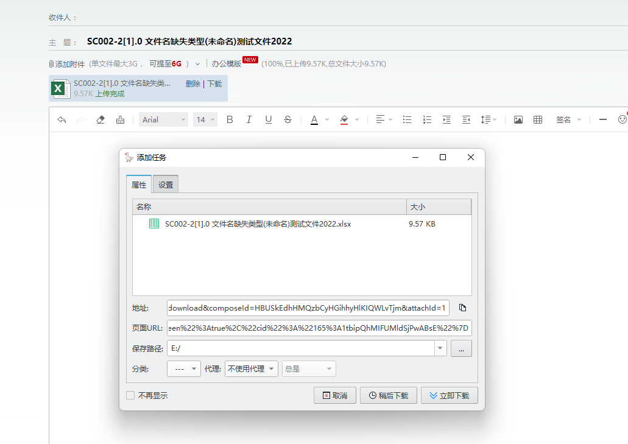Insert a bulleted list
628x444 pixels.
(407, 119)
